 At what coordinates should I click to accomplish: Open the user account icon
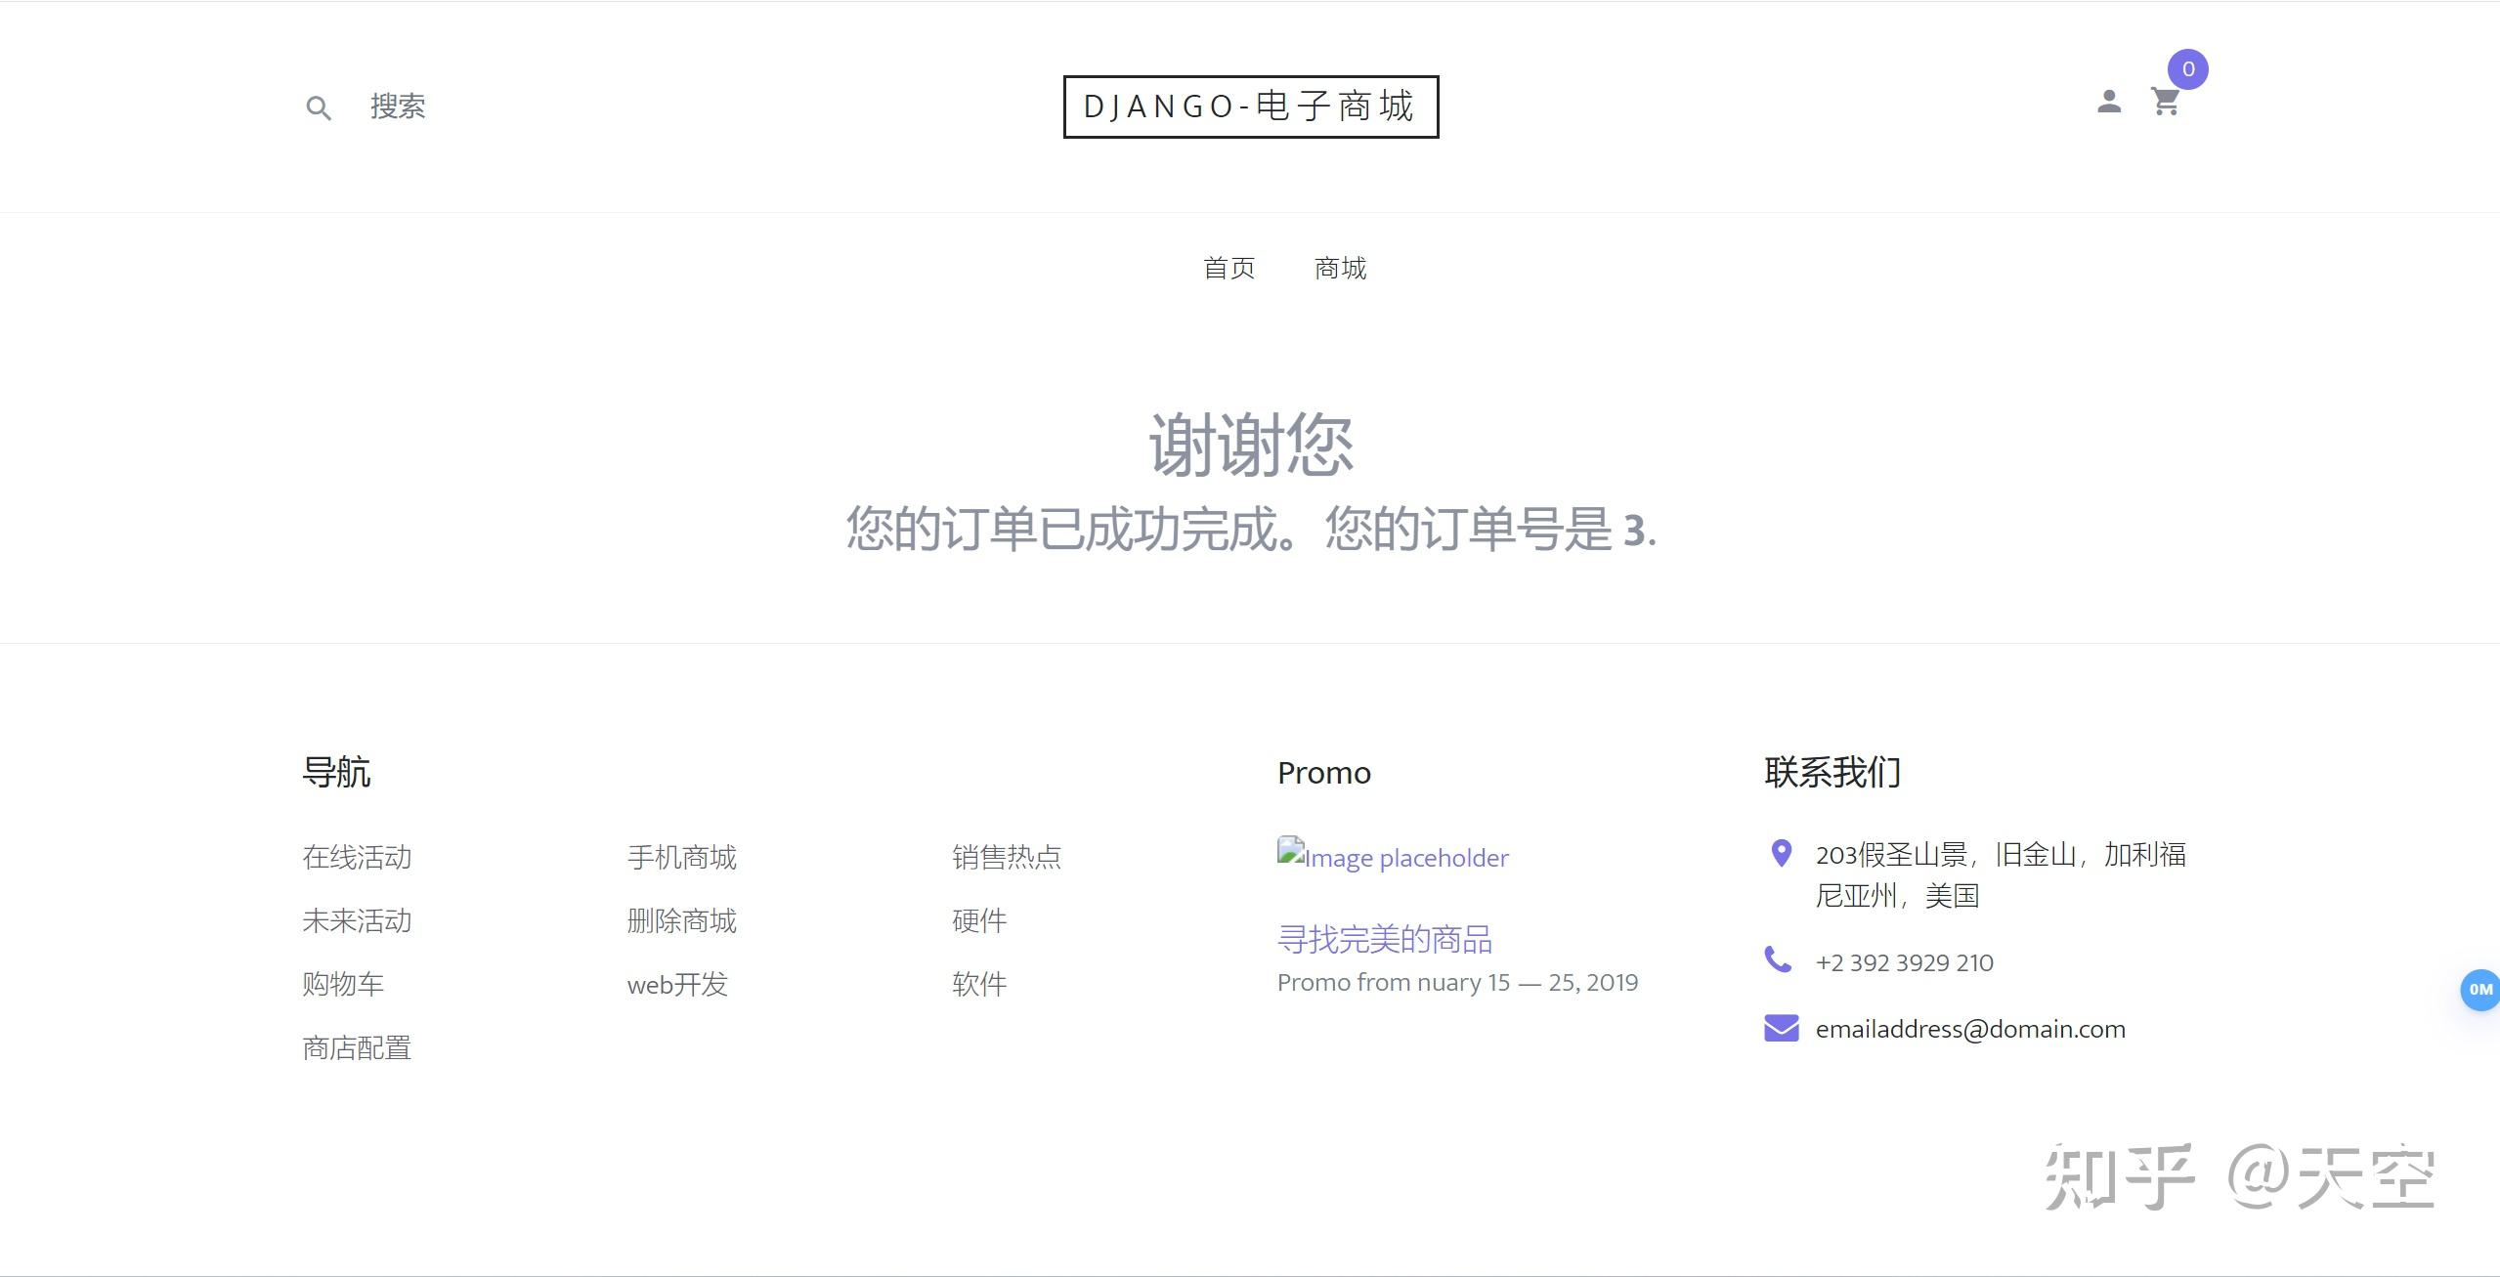click(x=2110, y=102)
